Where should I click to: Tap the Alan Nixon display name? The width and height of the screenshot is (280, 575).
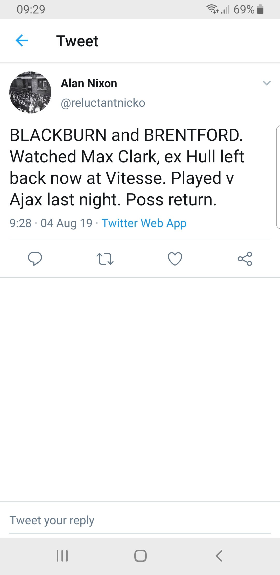coord(89,83)
